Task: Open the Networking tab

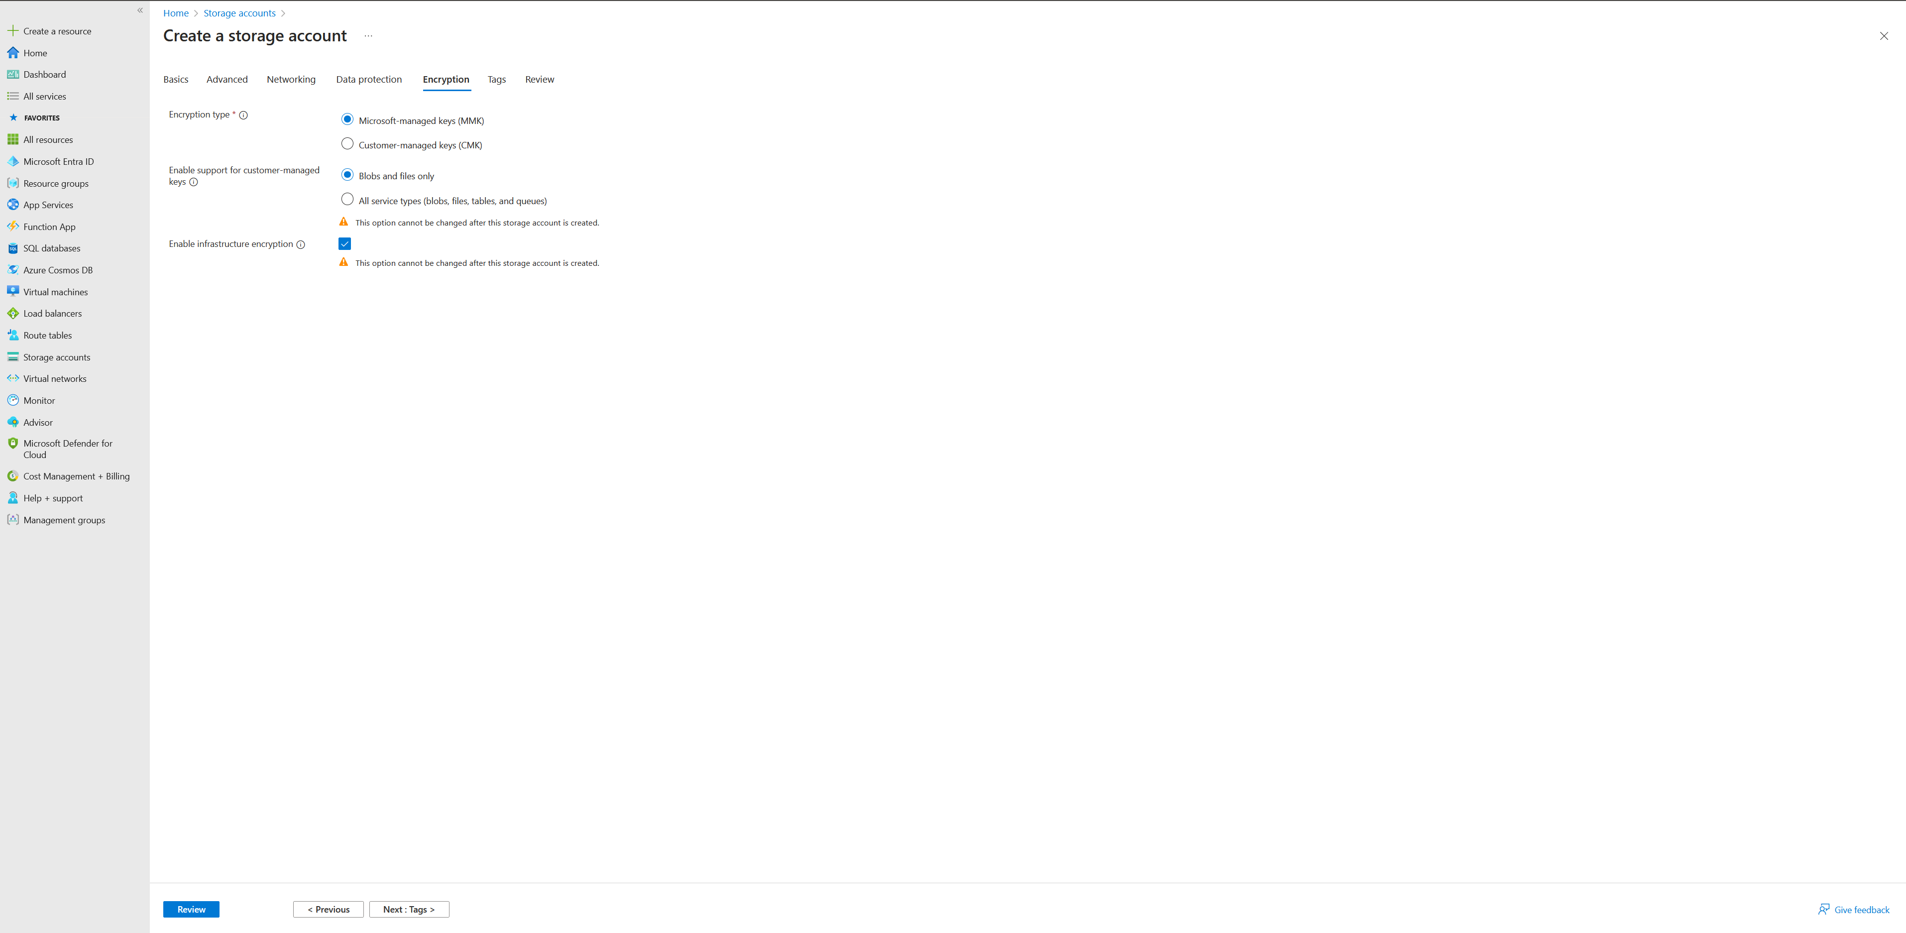Action: 291,79
